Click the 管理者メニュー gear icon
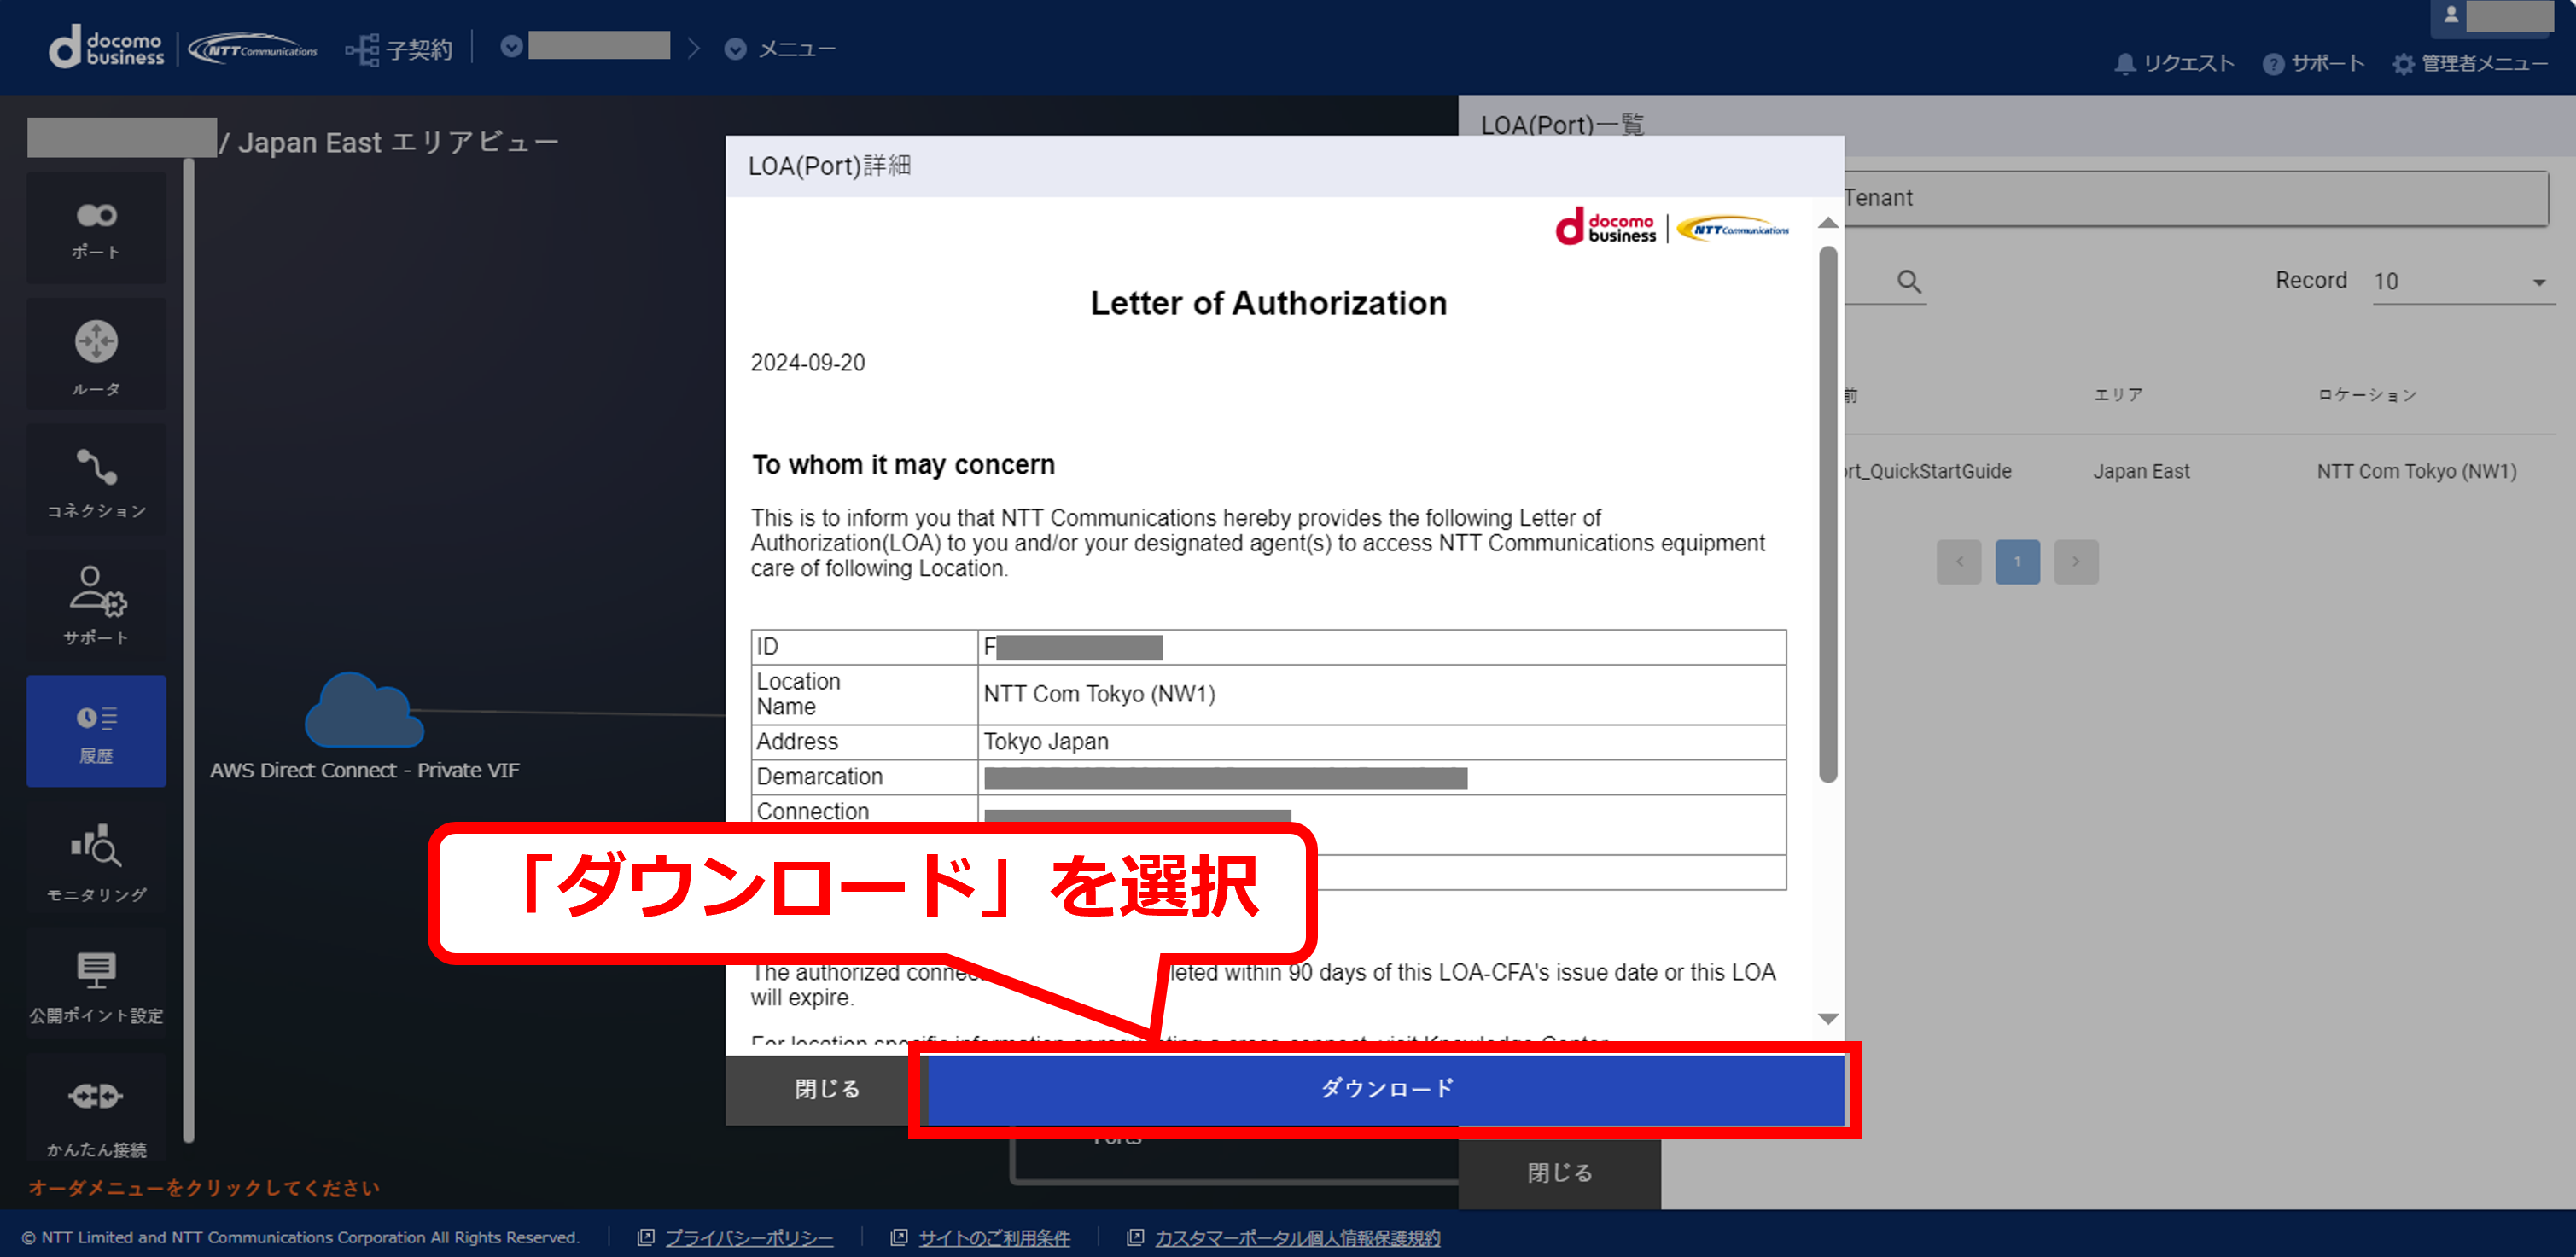 2403,64
